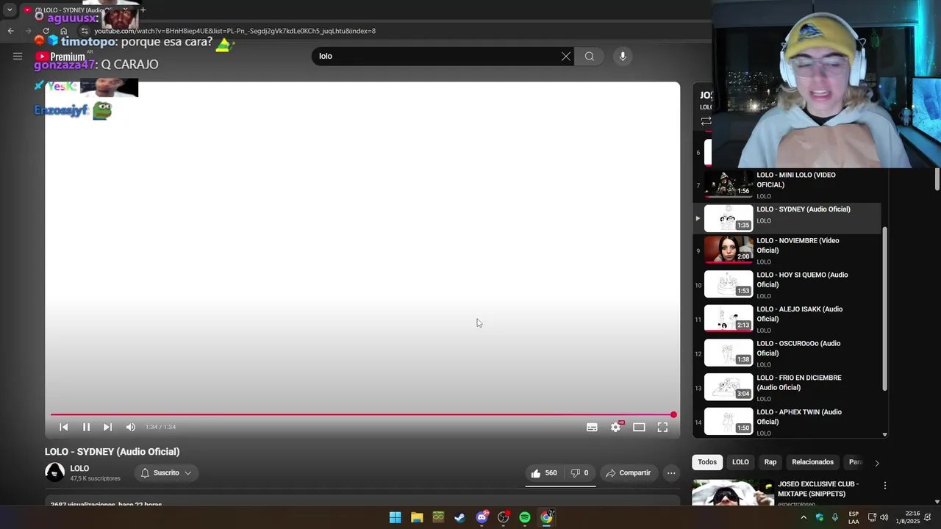Switch to theater mode
Screen dimensions: 941x529
639,427
